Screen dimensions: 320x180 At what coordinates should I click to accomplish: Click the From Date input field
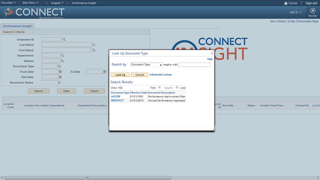tap(50, 71)
